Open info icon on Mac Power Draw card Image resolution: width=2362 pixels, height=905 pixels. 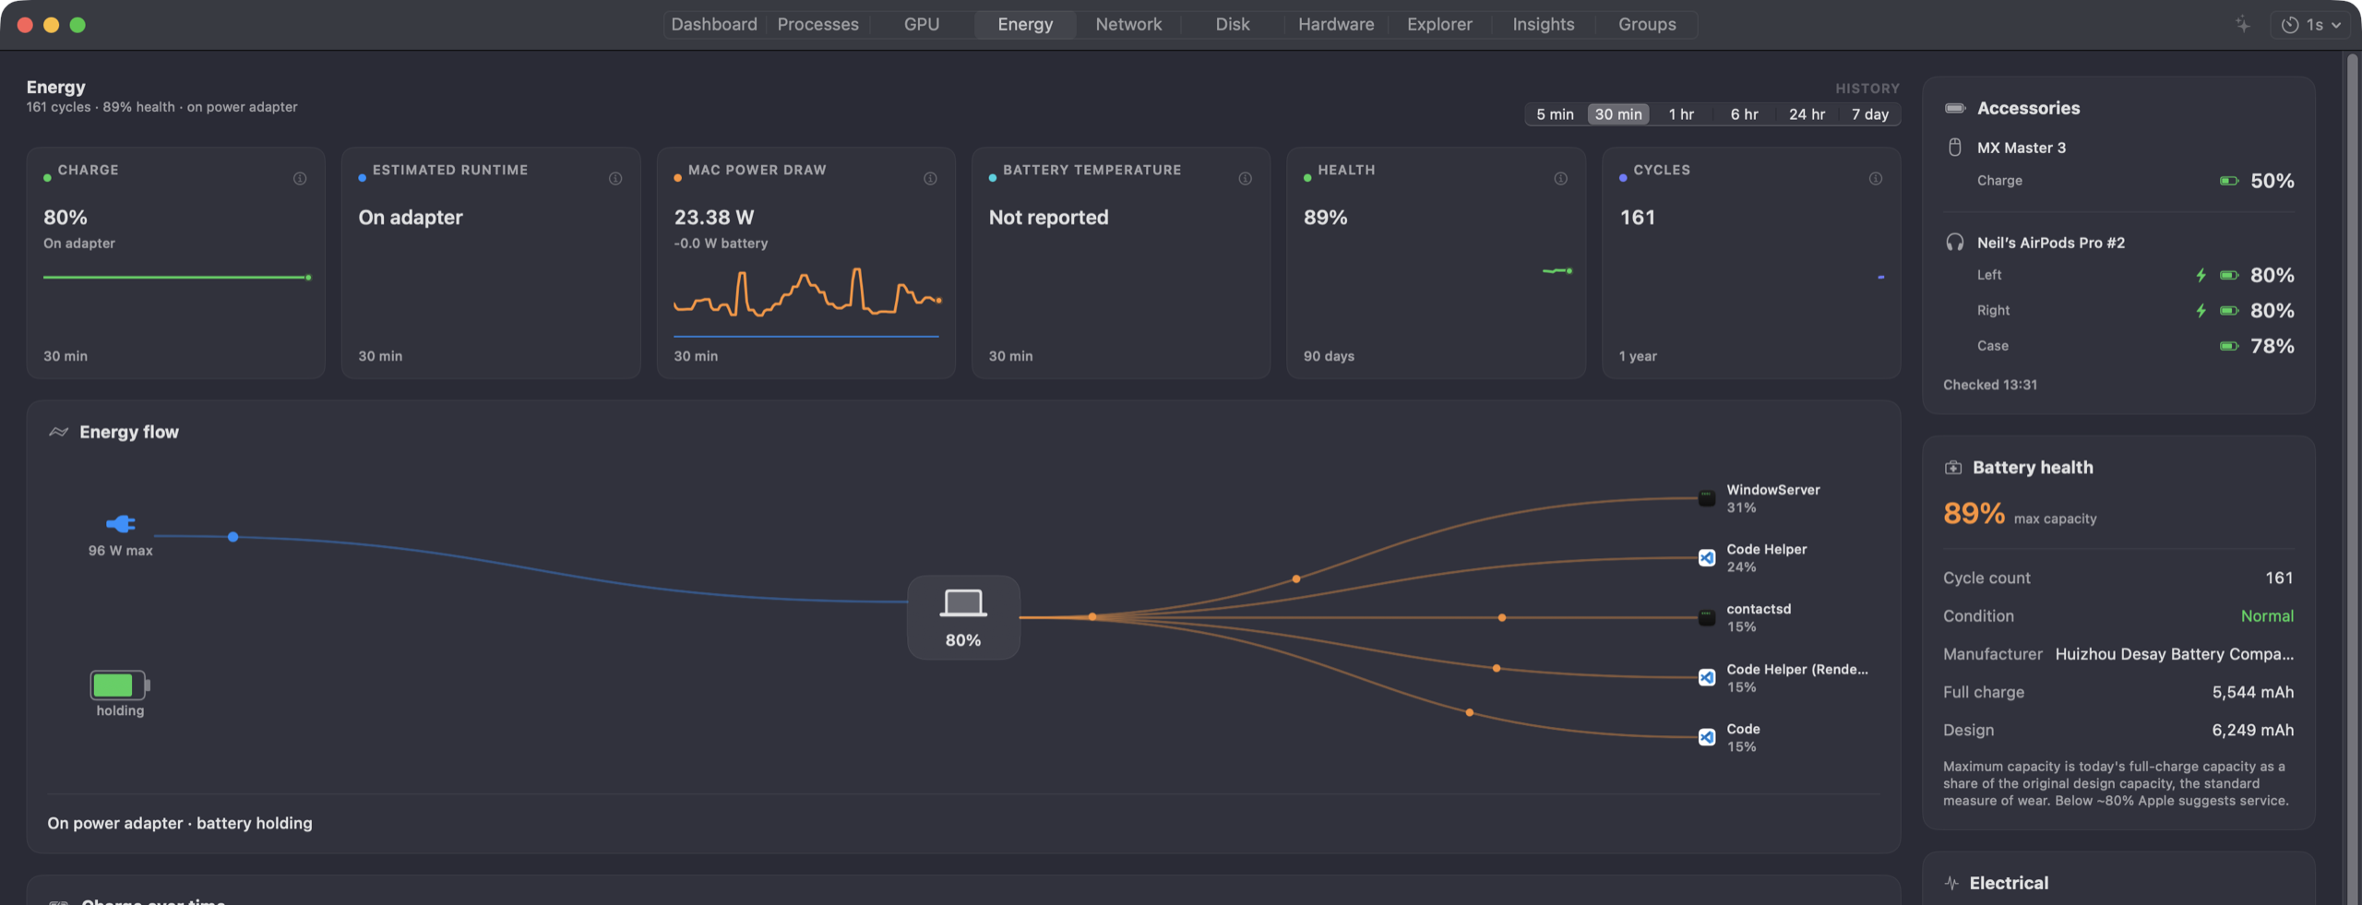930,178
